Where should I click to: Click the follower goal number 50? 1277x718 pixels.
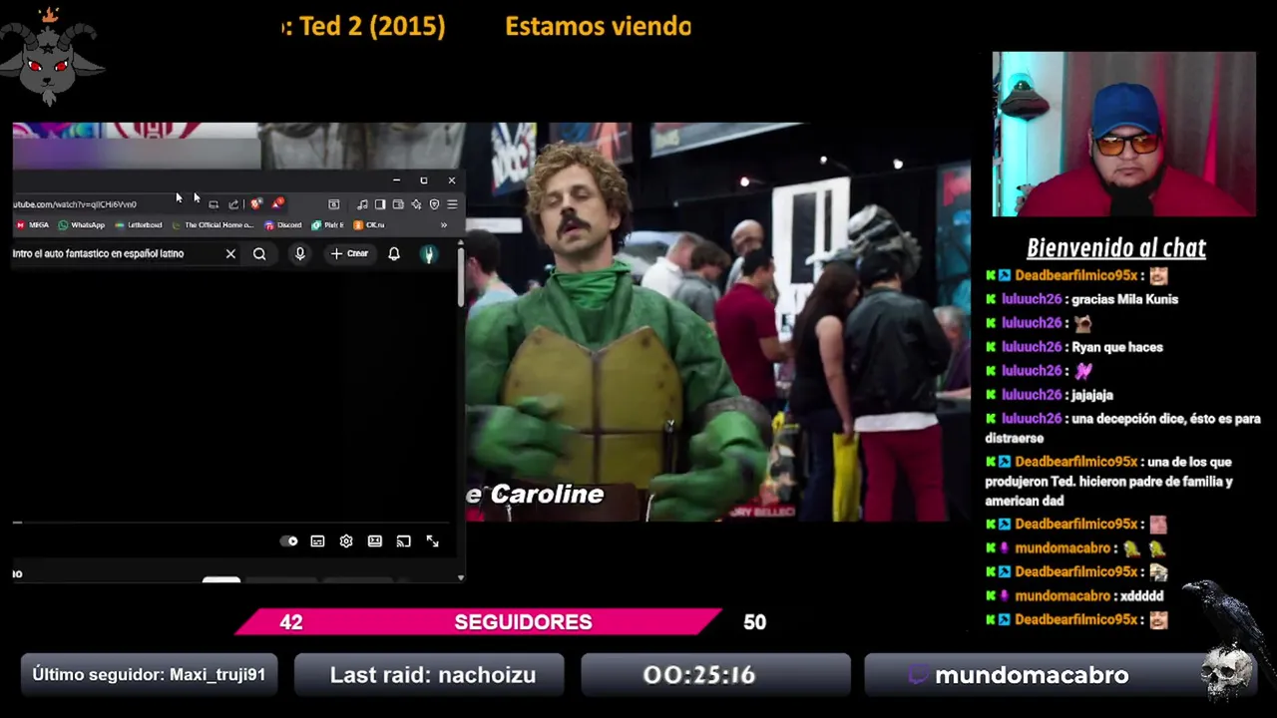pos(754,622)
